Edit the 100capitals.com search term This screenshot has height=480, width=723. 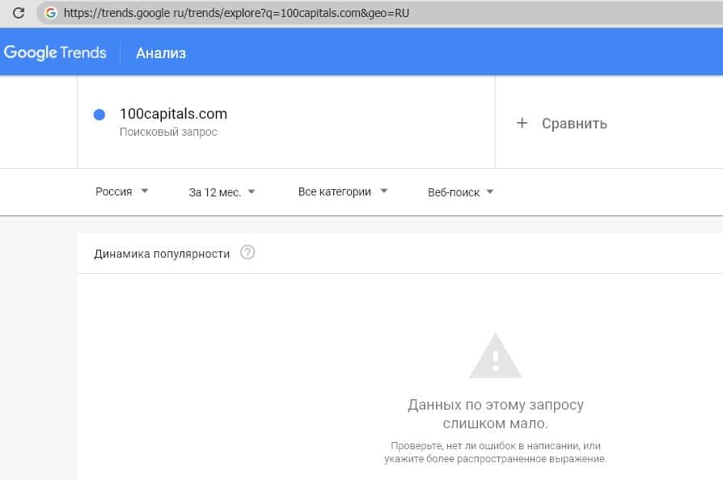[x=173, y=114]
